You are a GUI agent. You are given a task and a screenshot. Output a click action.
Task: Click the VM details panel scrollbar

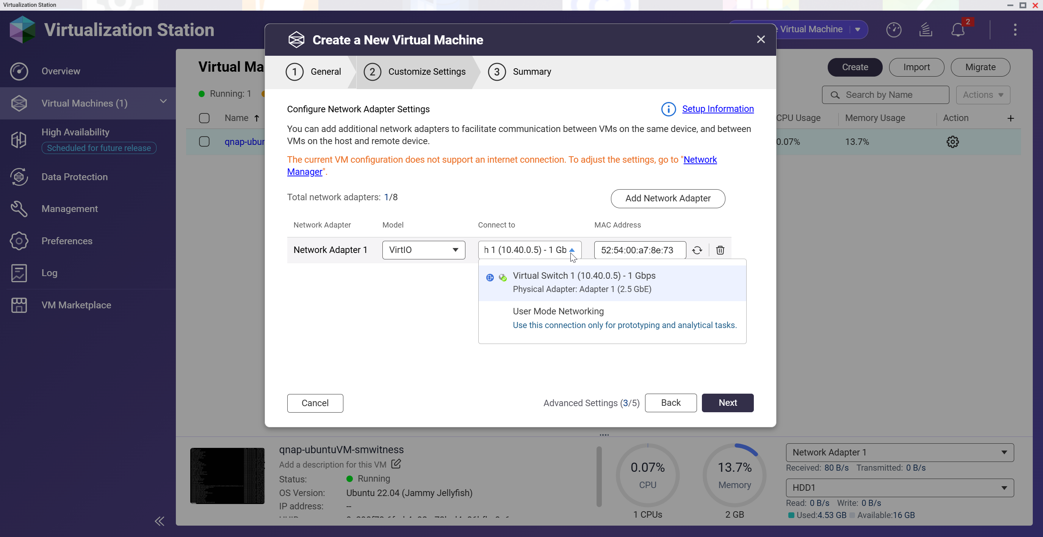tap(599, 476)
